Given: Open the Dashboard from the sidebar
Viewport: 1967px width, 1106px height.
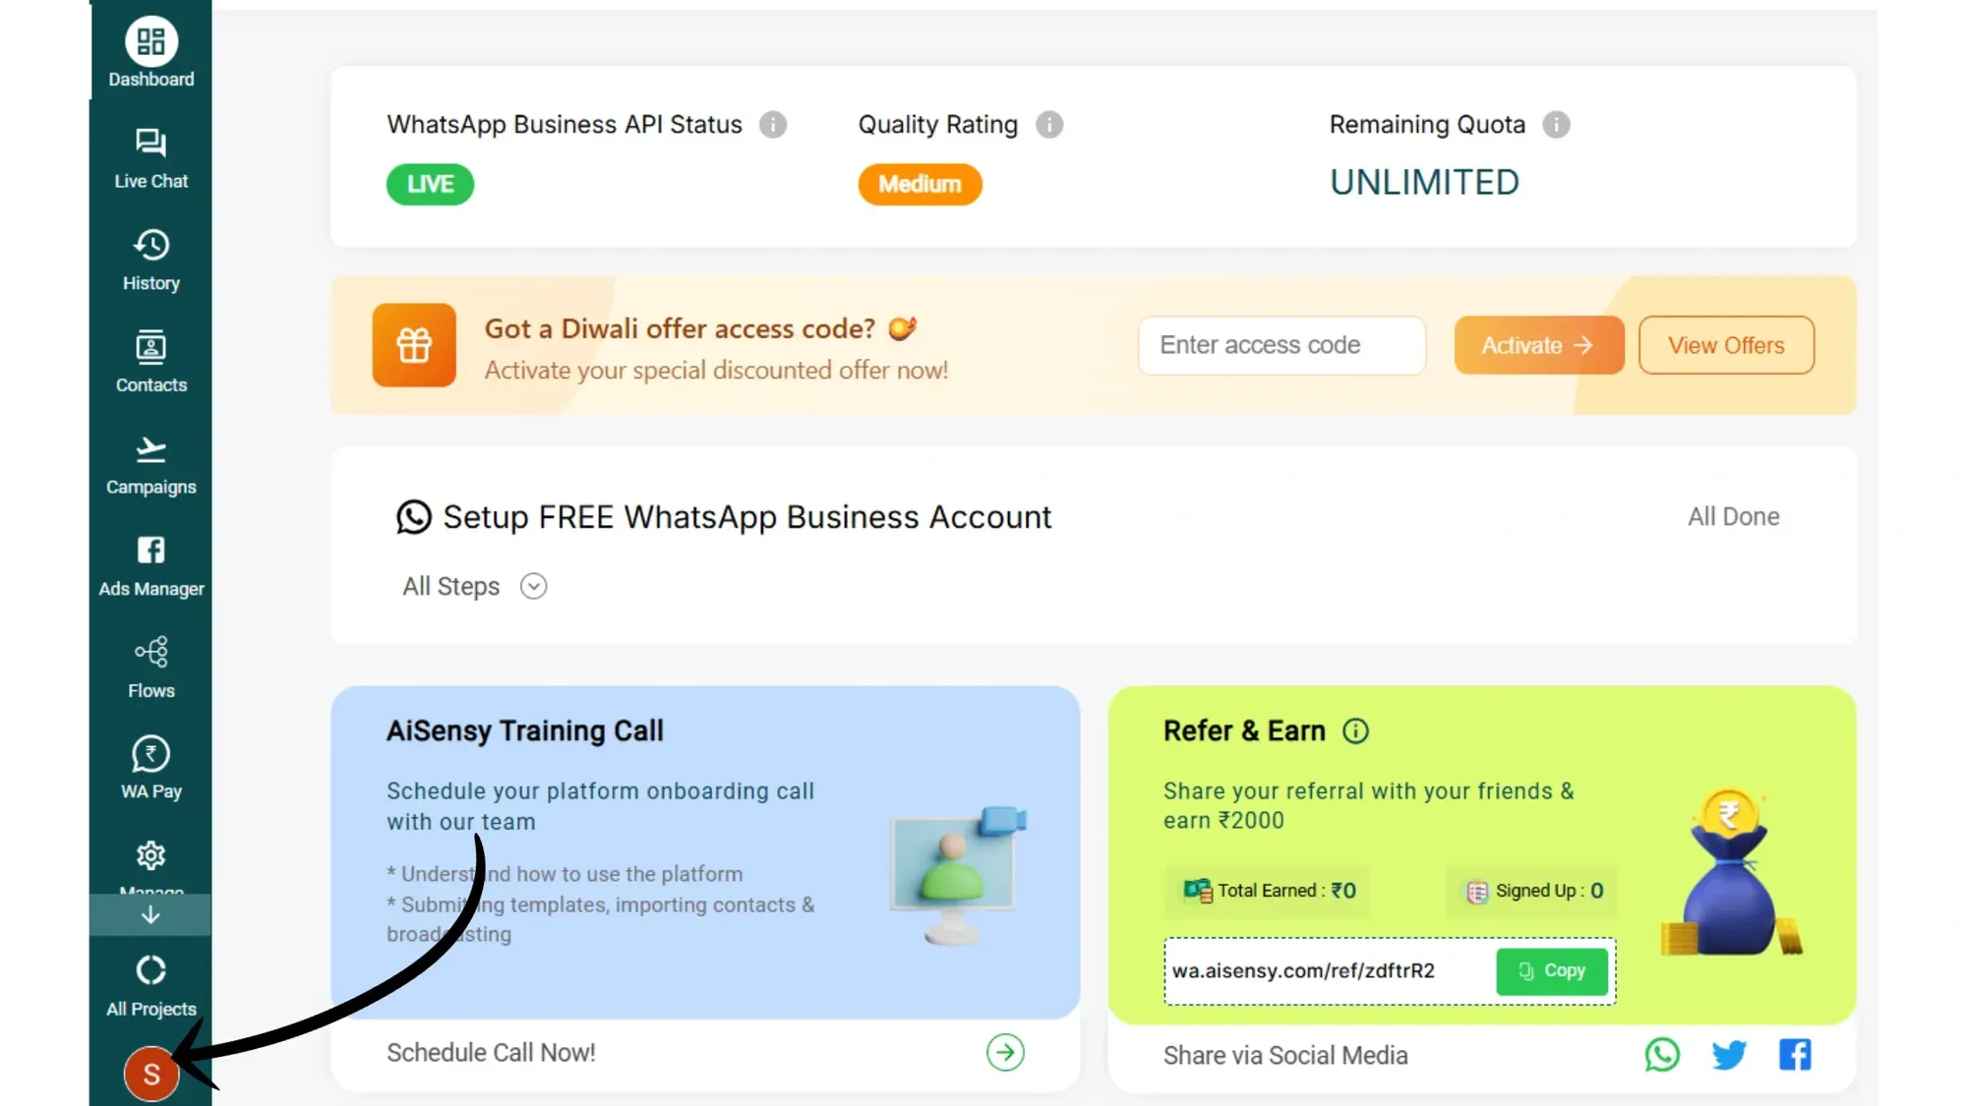Looking at the screenshot, I should coord(150,52).
